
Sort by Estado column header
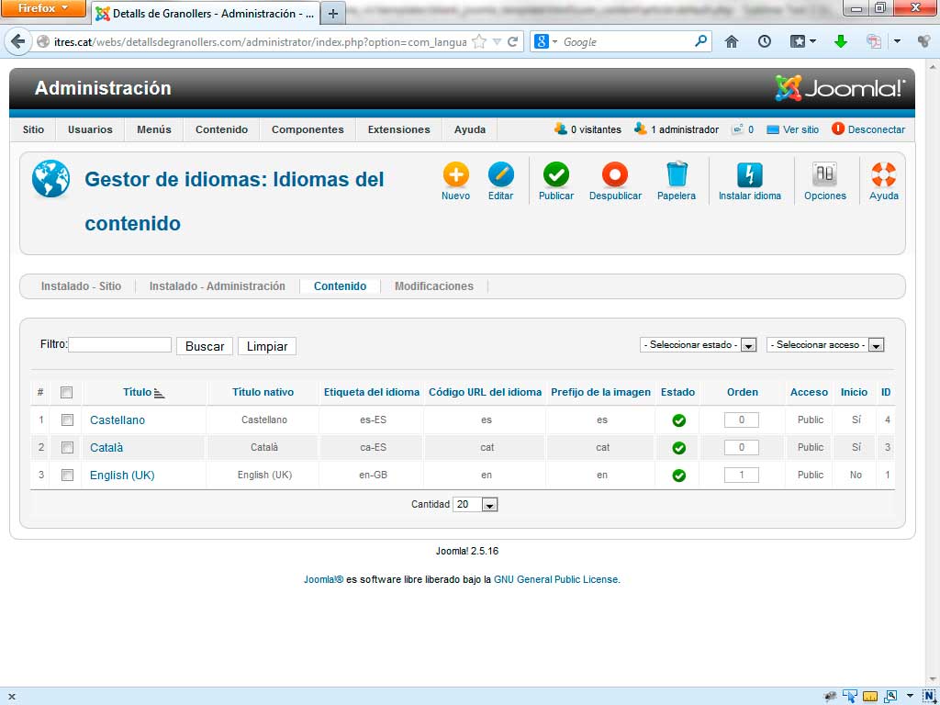pos(678,392)
